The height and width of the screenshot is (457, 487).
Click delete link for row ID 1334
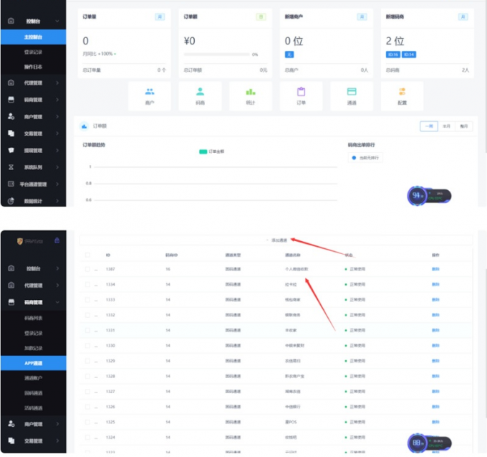click(435, 284)
